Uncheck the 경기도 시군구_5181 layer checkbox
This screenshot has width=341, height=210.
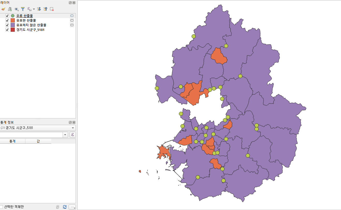click(7, 30)
